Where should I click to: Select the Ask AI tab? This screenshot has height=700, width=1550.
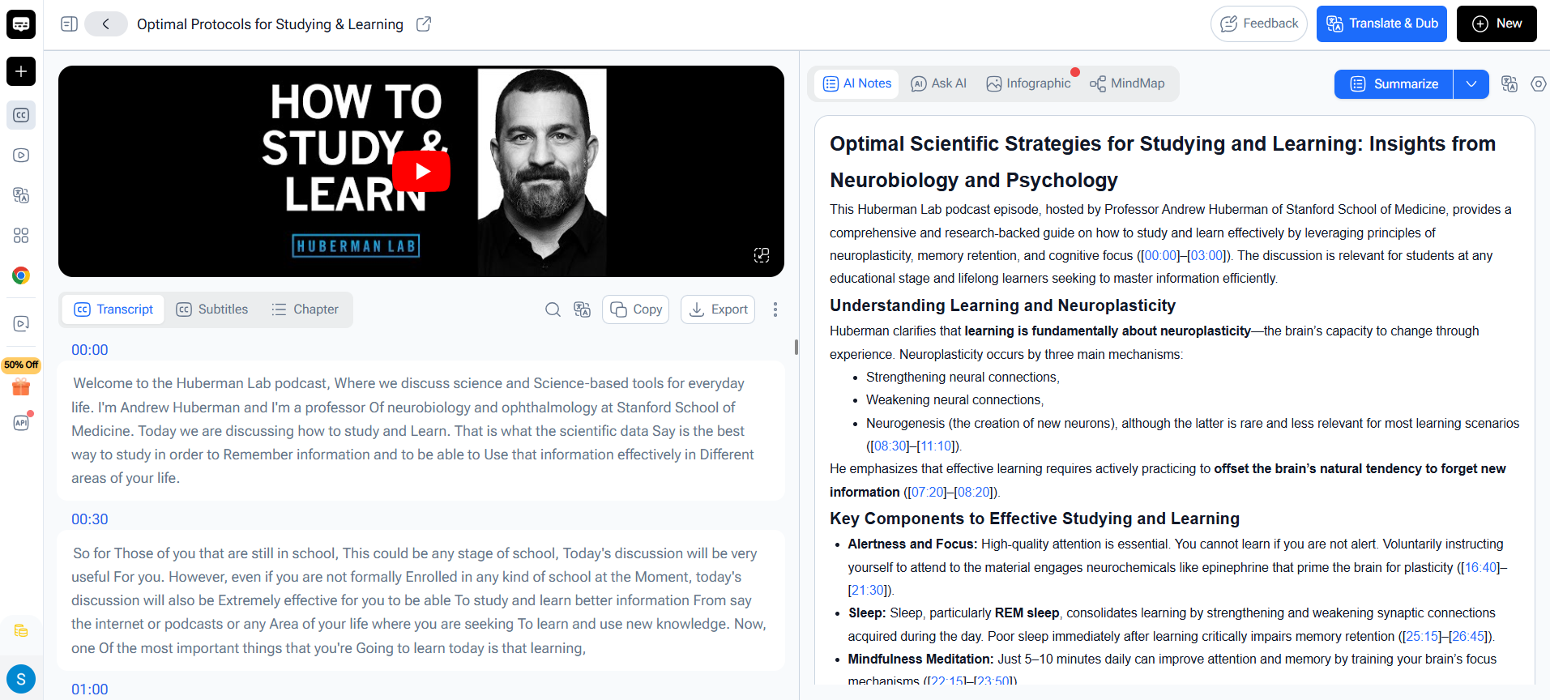click(939, 83)
